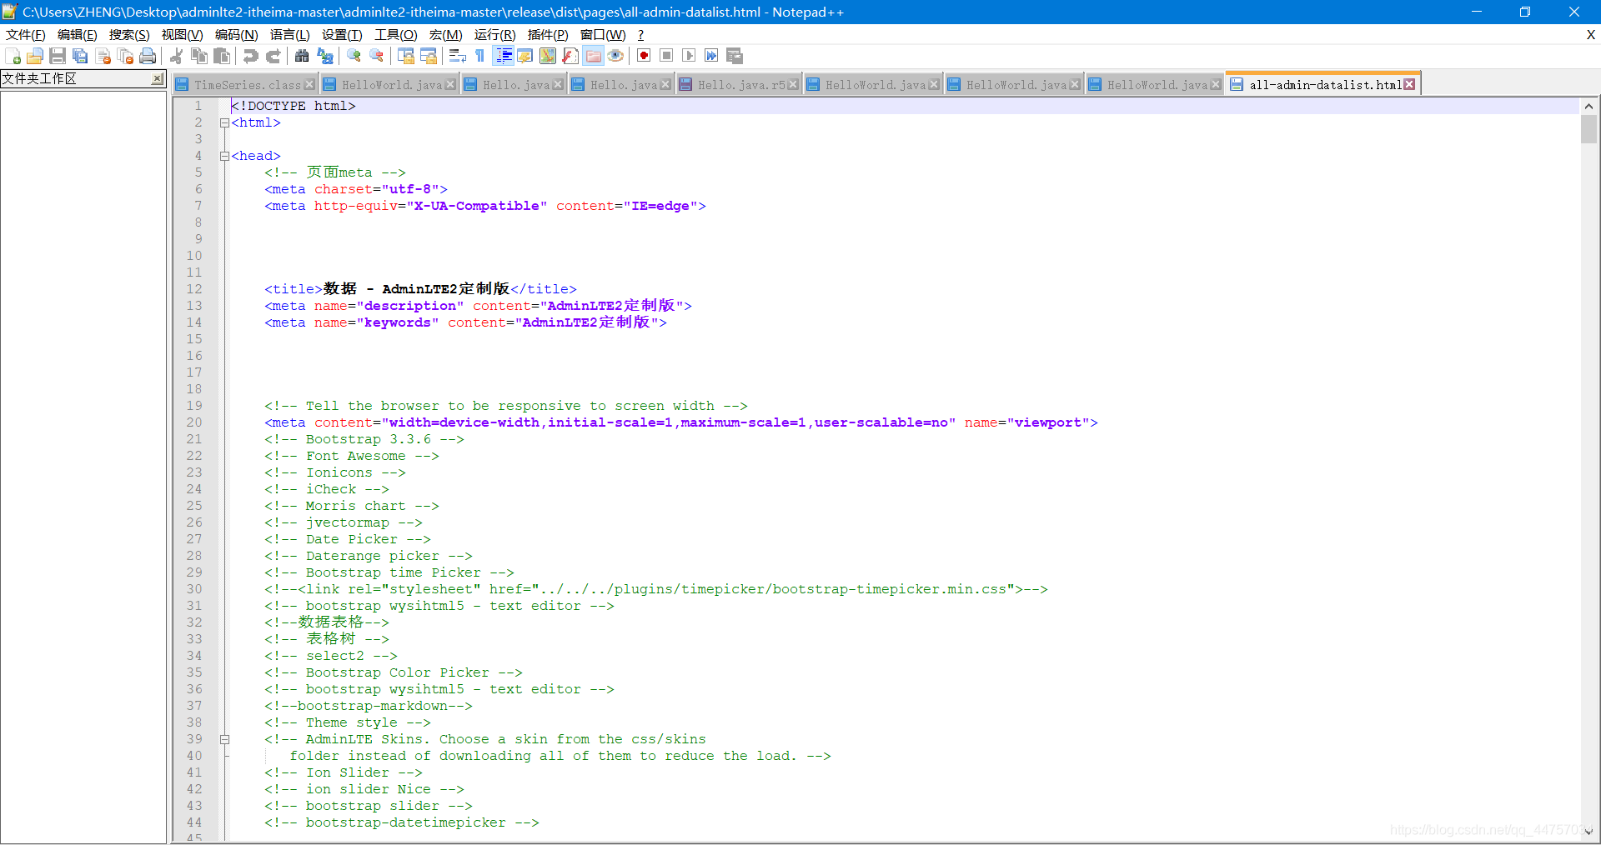
Task: Show the document map panel icon
Action: click(547, 56)
